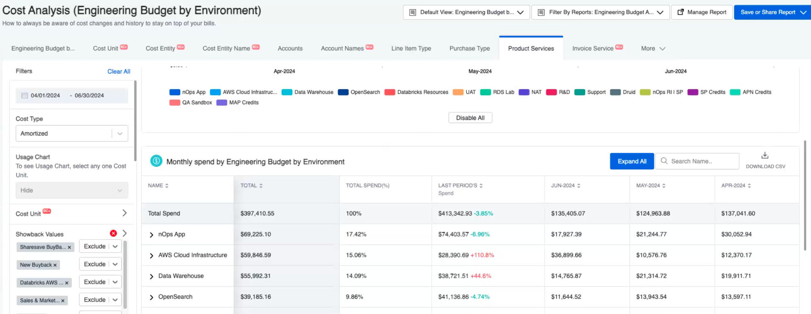Click red clear icon next to Showback Values
The width and height of the screenshot is (811, 314).
[x=113, y=233]
